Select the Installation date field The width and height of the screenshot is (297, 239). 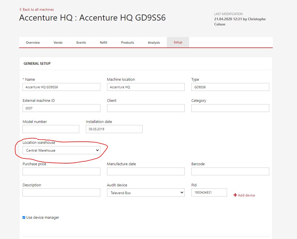114,129
